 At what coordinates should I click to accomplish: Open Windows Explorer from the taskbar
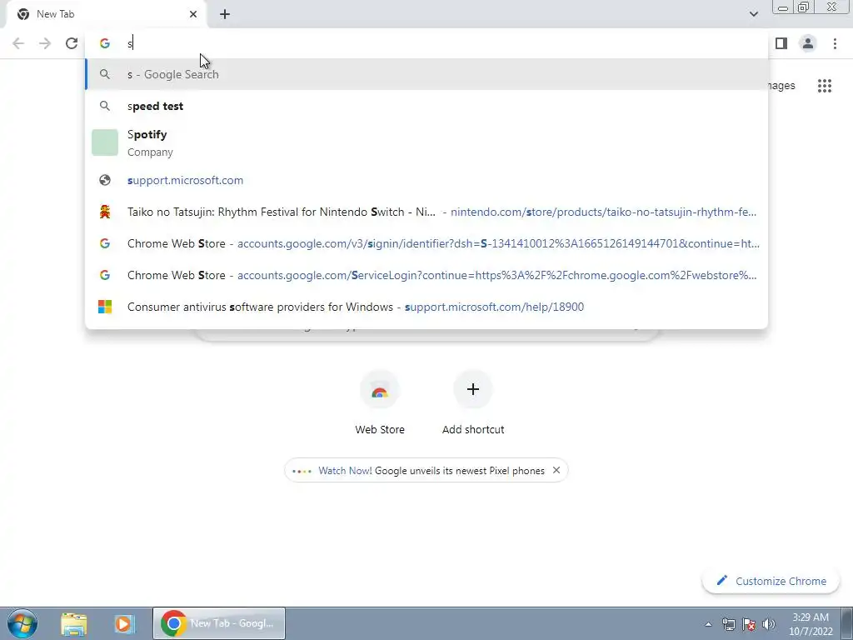(74, 623)
